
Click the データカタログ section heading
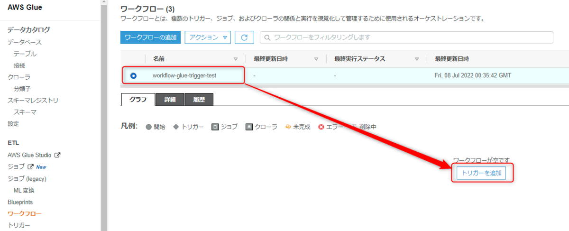[x=29, y=30]
